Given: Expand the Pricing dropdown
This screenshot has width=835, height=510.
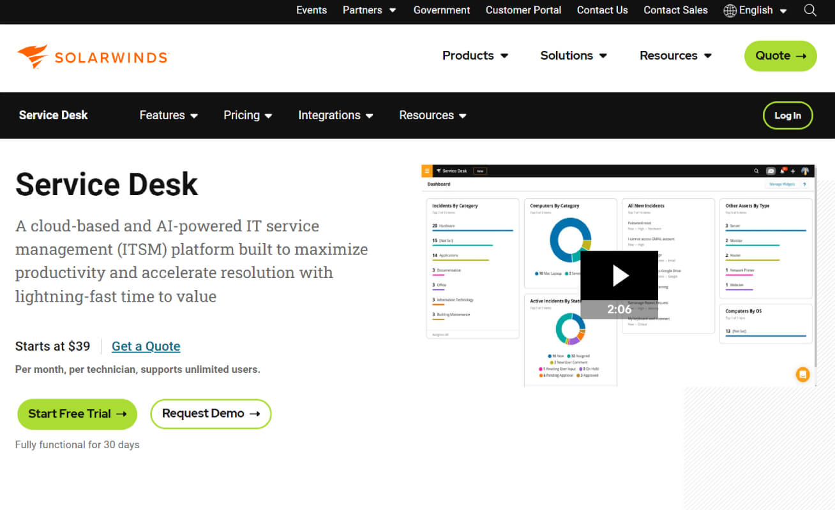Looking at the screenshot, I should 248,115.
